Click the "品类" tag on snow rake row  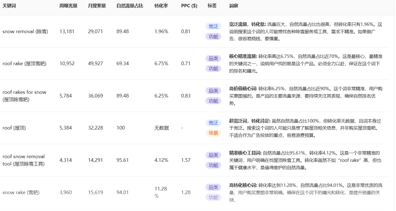coord(213,187)
